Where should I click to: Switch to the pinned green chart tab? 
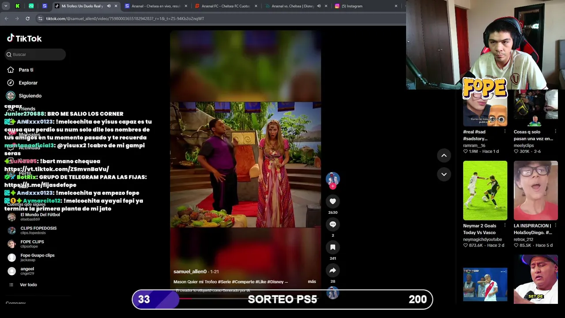click(x=31, y=6)
